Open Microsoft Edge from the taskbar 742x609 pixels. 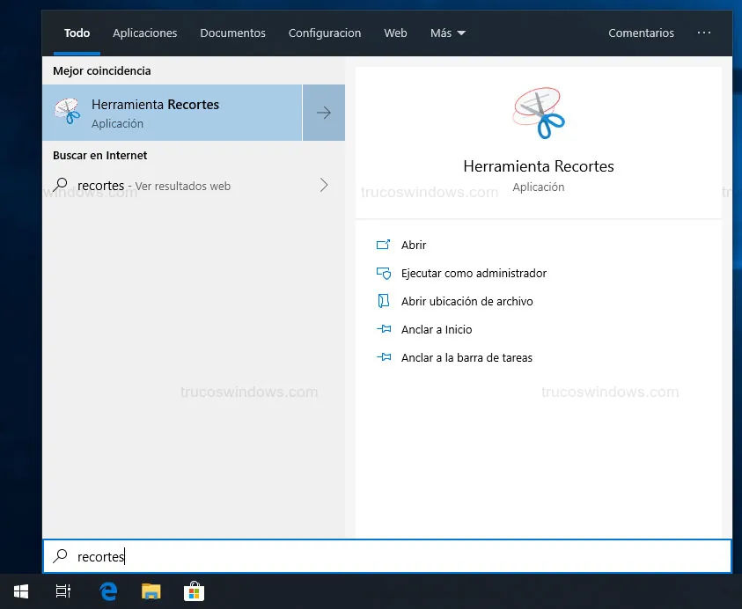coord(108,592)
